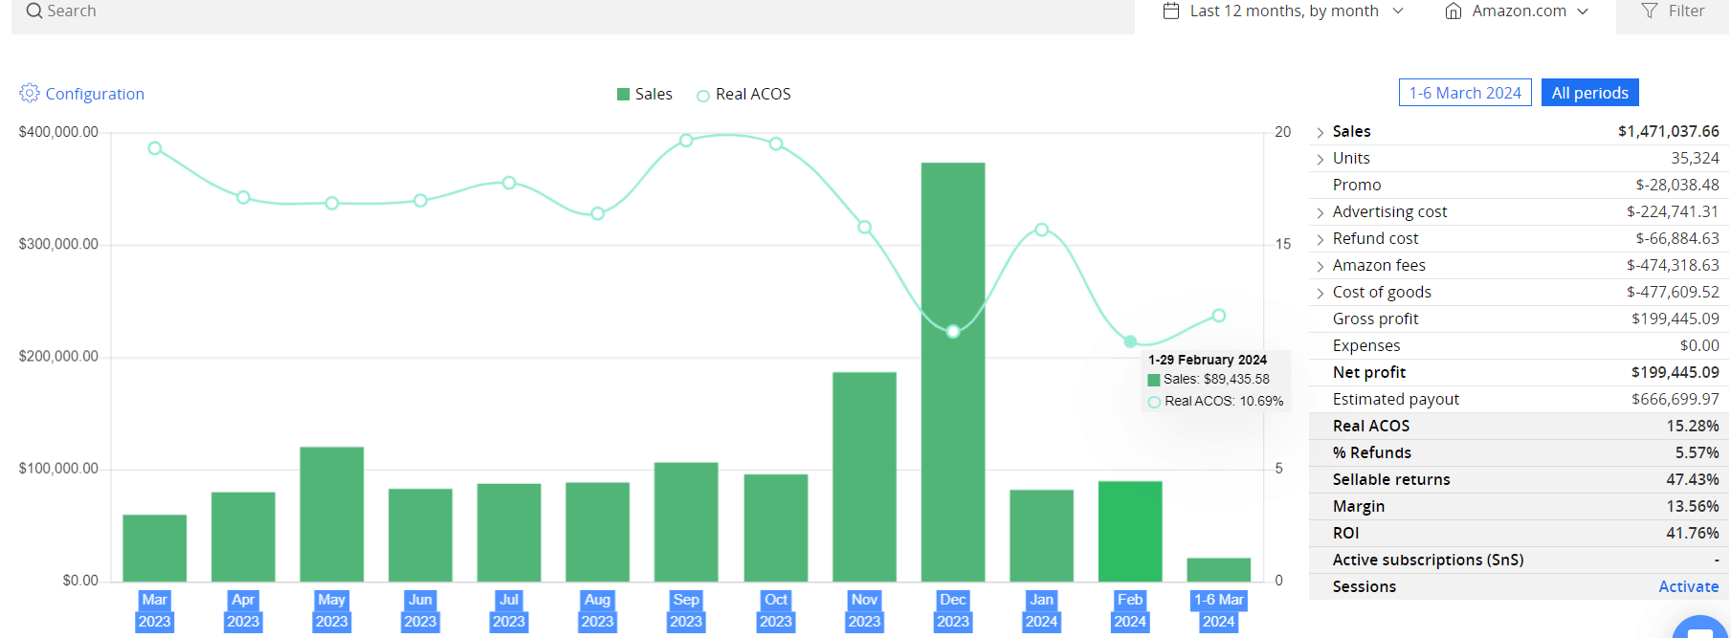Click the marketplace house icon

pos(1454,11)
